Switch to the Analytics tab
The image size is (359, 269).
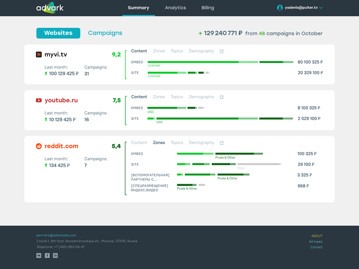[175, 8]
